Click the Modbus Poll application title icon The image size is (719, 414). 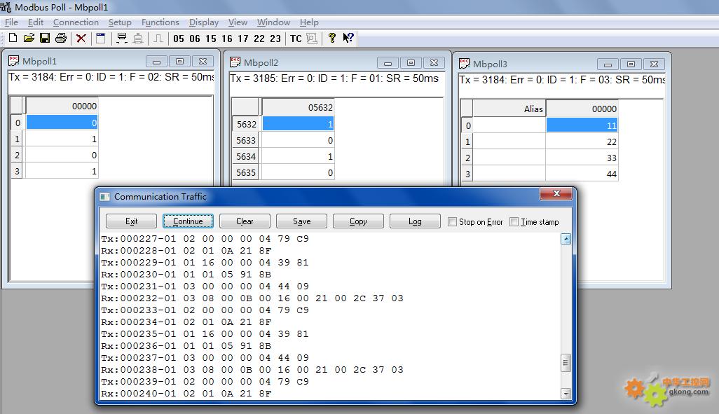point(6,7)
